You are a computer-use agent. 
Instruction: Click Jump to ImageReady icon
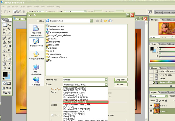pos(6,93)
